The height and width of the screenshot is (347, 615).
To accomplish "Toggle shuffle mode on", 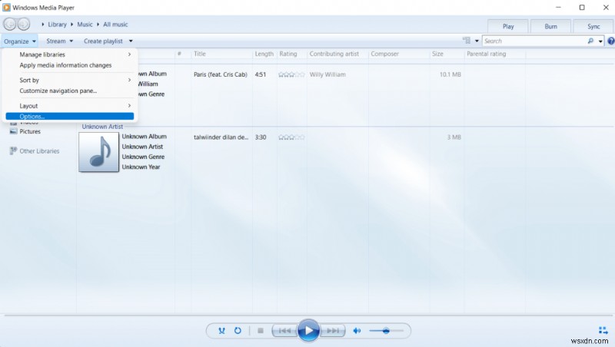I will 221,331.
